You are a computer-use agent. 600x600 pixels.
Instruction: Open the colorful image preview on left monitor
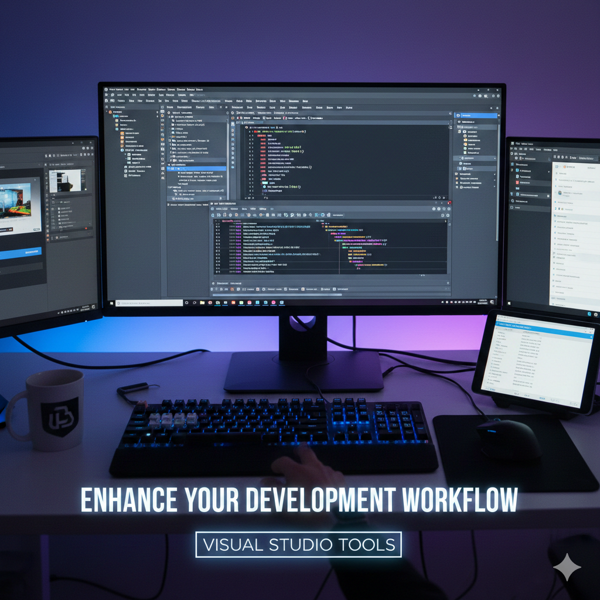click(x=15, y=201)
